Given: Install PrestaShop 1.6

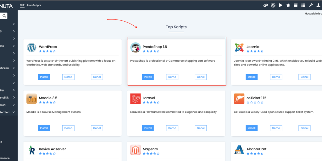Looking at the screenshot, I should [x=148, y=77].
